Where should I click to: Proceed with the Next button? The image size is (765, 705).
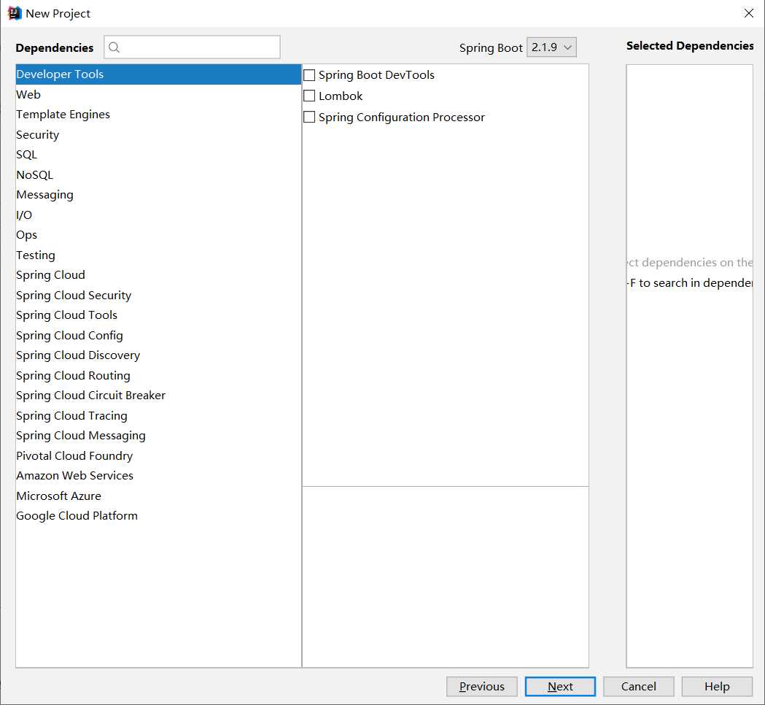coord(560,687)
